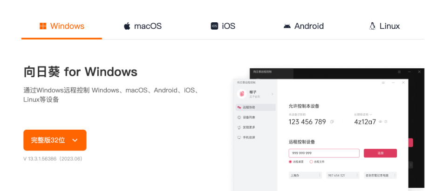Screen dimensions: 436x191
Task: Open the Linux download tab
Action: (x=384, y=26)
